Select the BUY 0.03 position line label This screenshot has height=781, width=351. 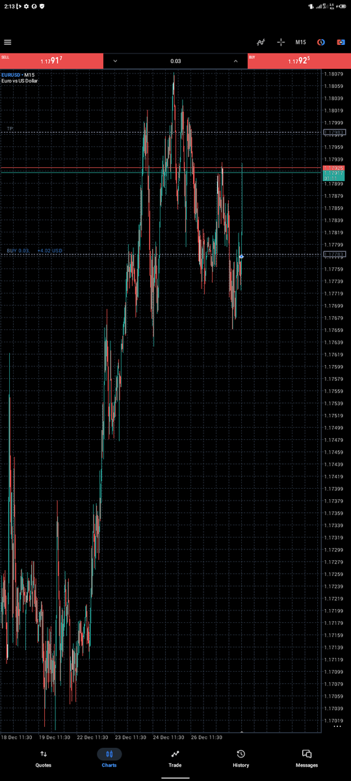[x=34, y=251]
